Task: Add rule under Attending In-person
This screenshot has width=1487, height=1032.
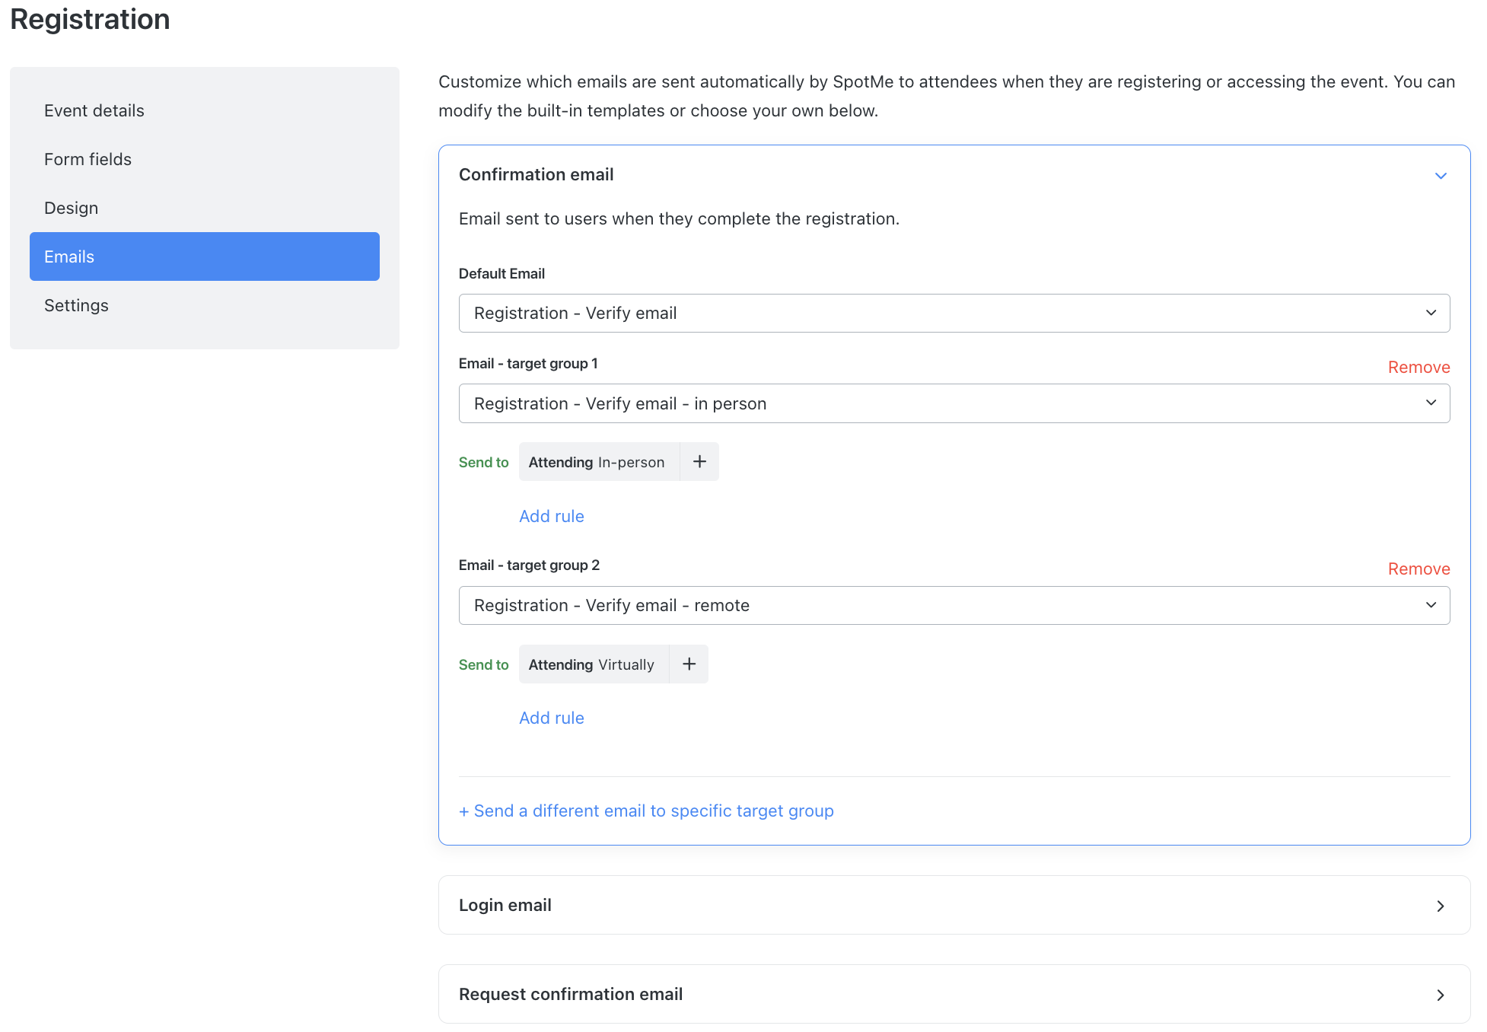Action: (x=552, y=516)
